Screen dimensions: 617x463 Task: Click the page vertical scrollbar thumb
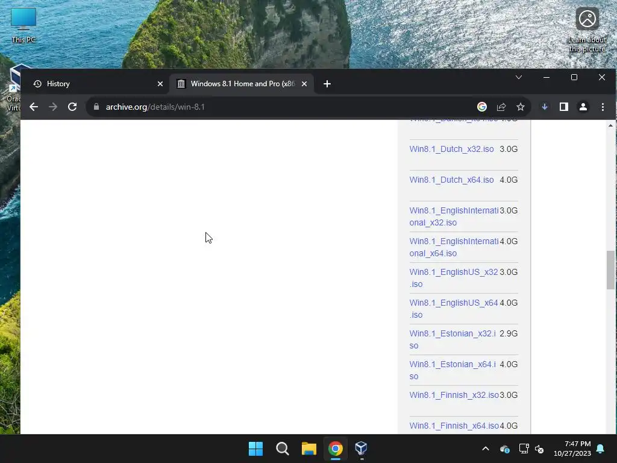point(610,270)
